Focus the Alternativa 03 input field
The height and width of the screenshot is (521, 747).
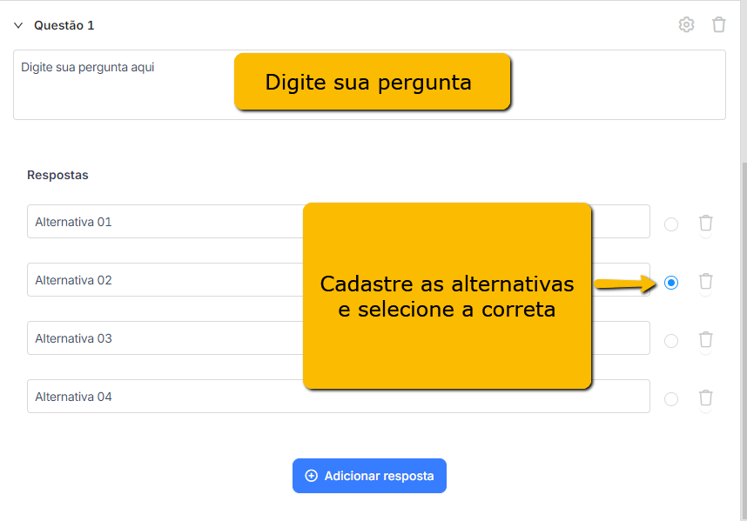tap(339, 337)
